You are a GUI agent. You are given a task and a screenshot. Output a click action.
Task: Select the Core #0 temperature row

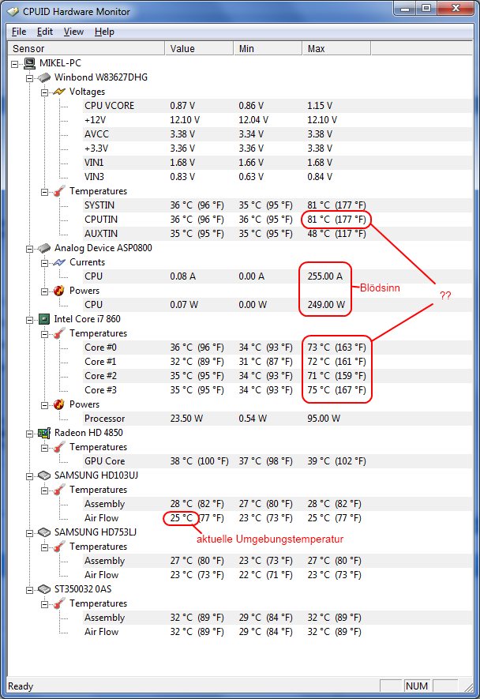point(277,348)
